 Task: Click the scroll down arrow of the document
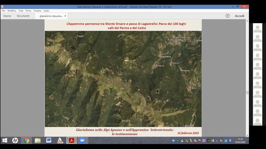(x=247, y=135)
